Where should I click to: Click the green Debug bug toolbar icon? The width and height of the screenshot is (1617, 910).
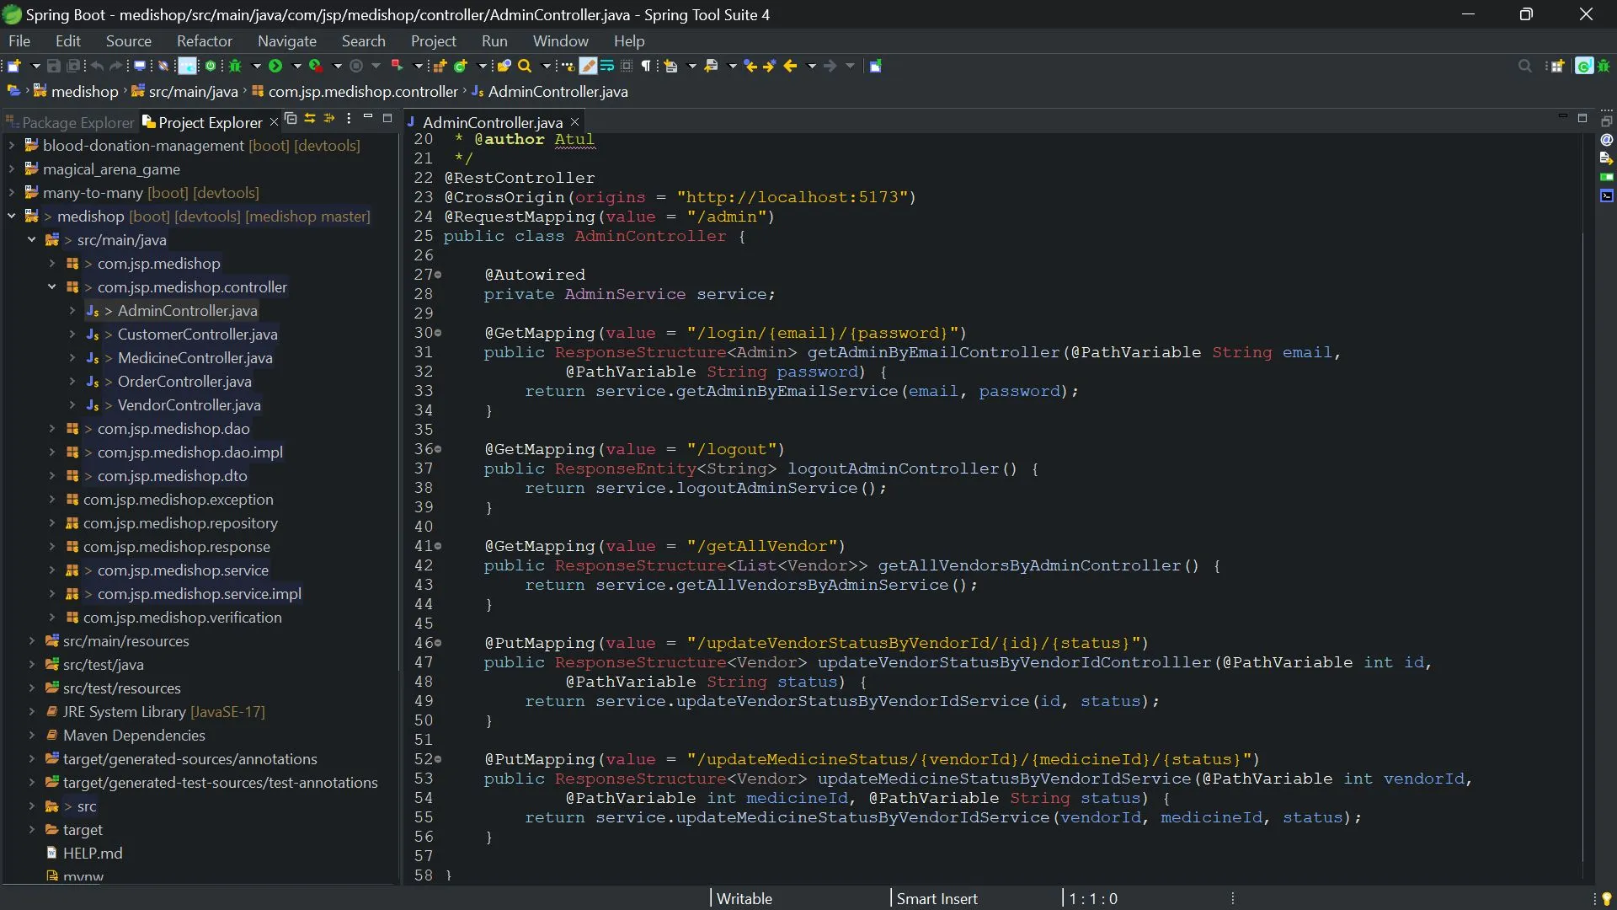coord(235,66)
